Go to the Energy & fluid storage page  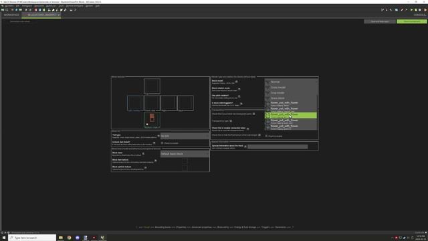tap(245, 227)
